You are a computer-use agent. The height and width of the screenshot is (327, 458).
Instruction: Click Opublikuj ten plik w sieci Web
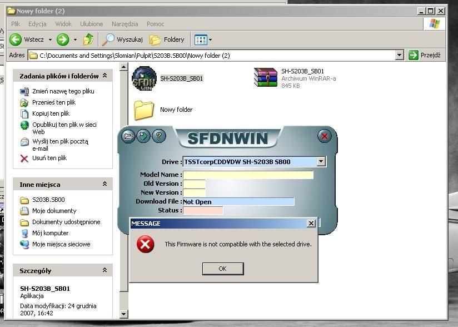(64, 128)
